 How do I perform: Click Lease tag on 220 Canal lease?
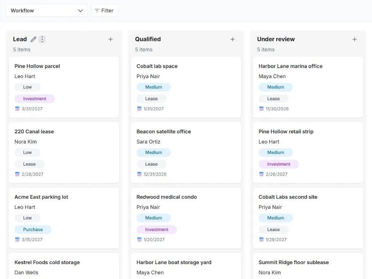[29, 164]
